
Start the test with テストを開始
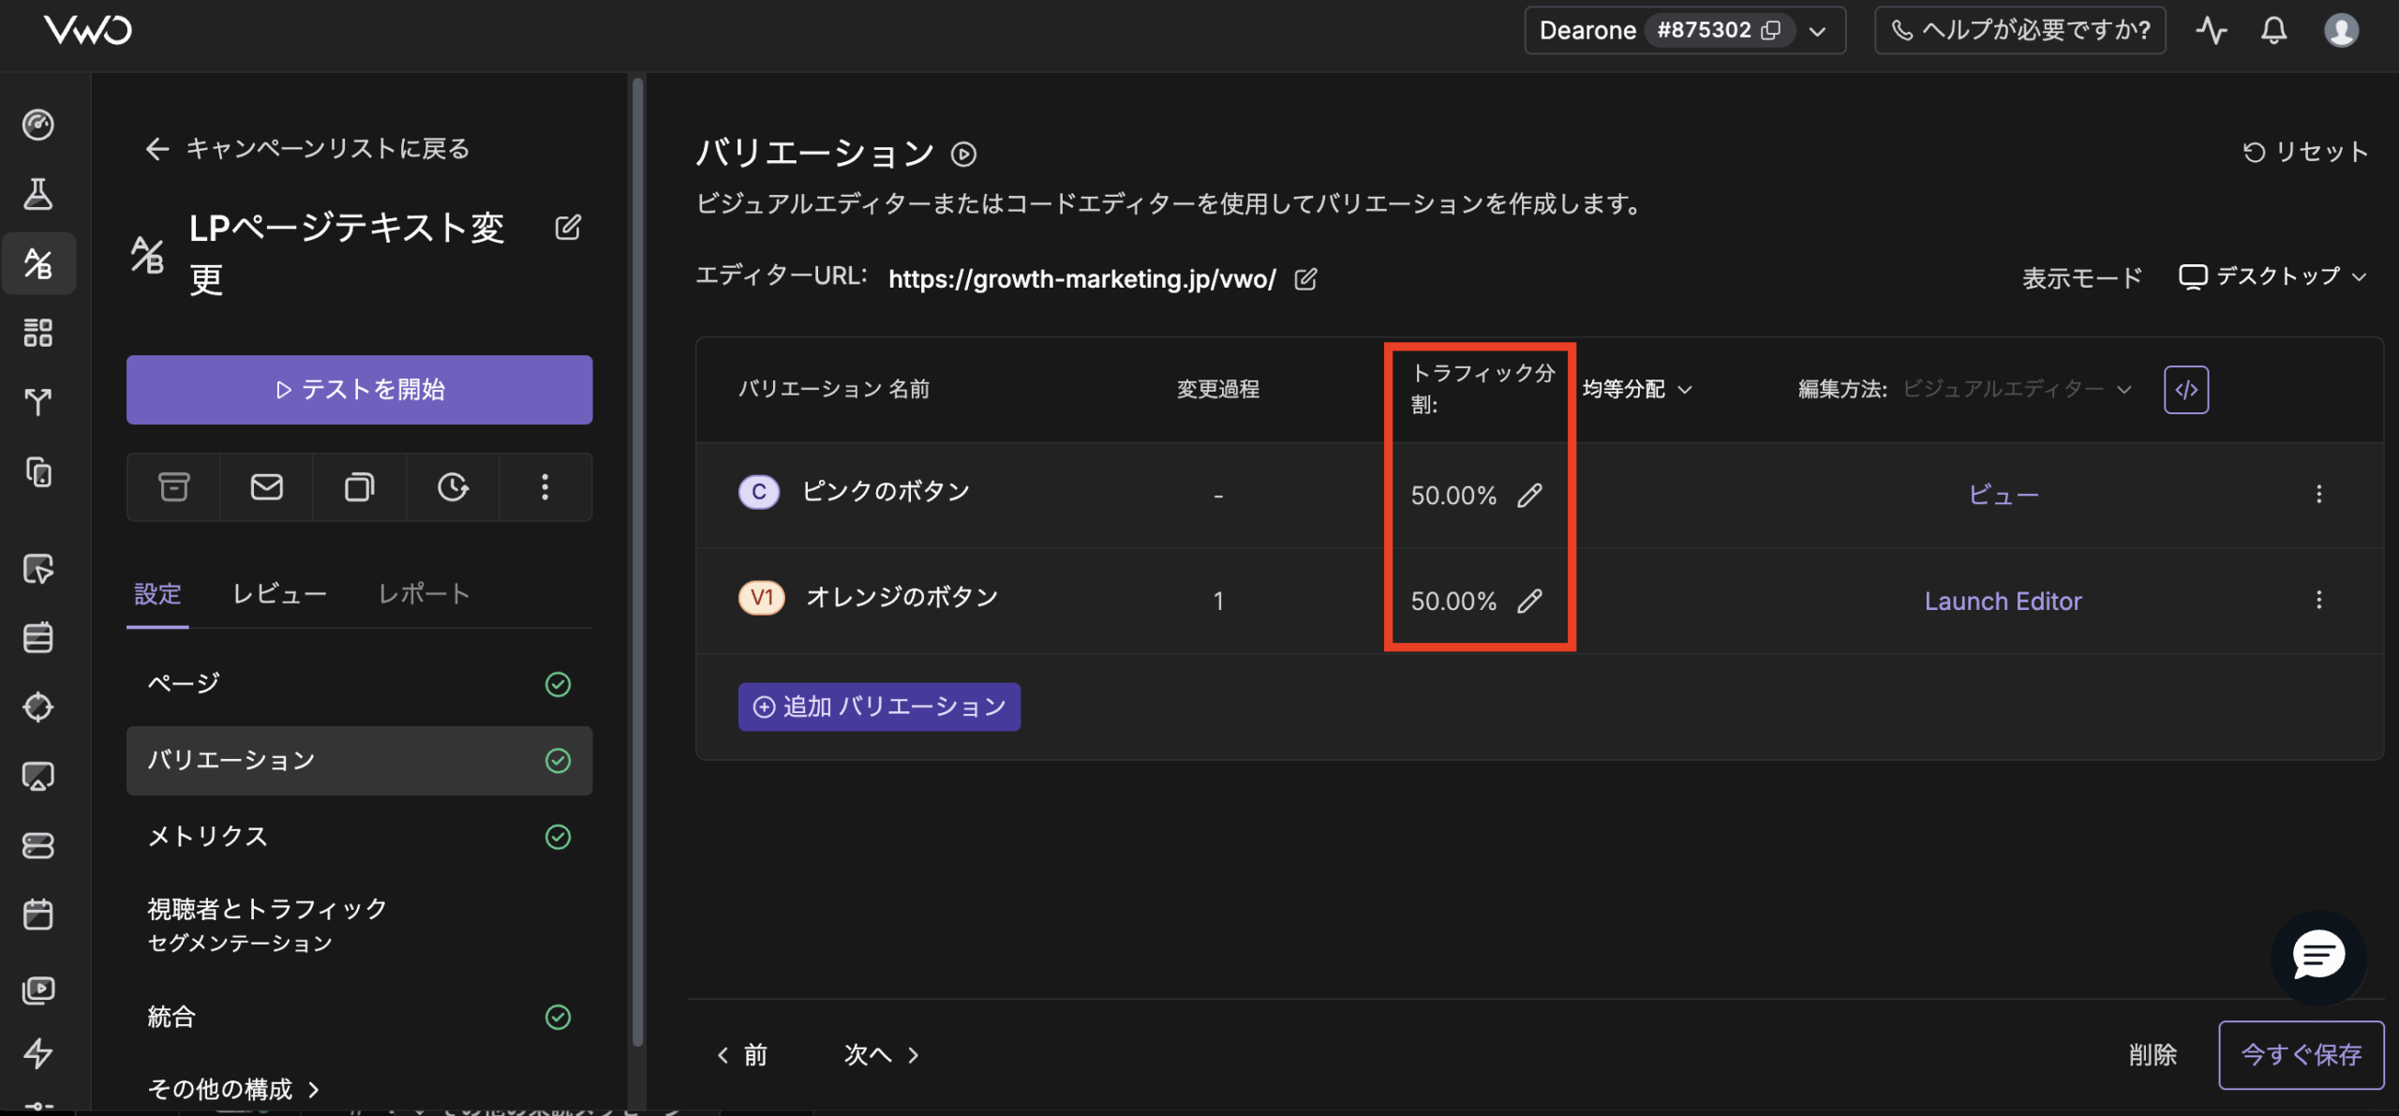[359, 390]
